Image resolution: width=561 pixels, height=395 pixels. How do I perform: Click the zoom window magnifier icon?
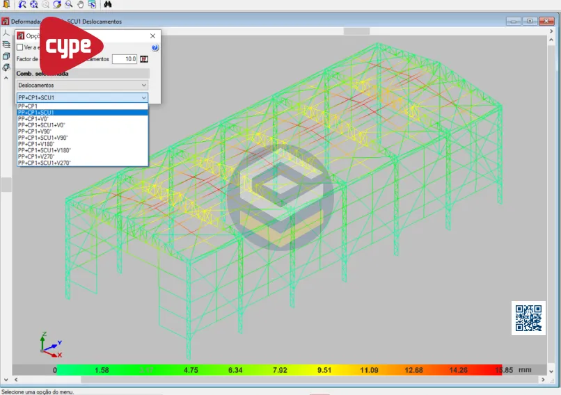click(69, 4)
